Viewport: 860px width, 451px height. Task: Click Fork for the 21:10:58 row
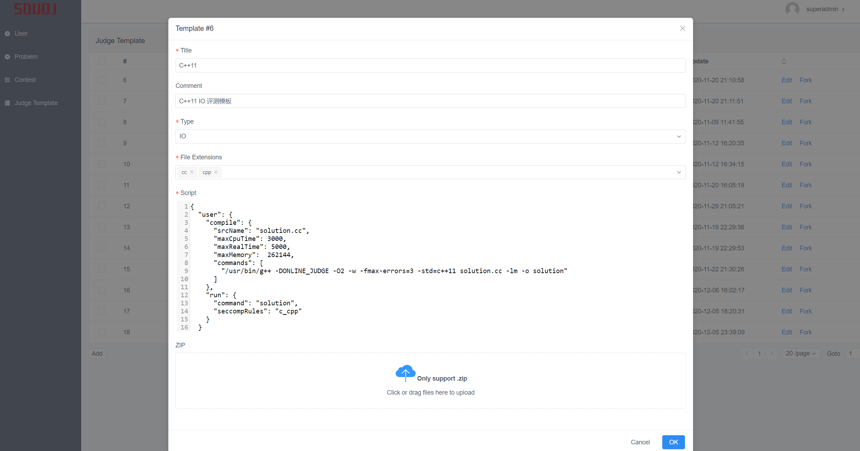pos(805,80)
